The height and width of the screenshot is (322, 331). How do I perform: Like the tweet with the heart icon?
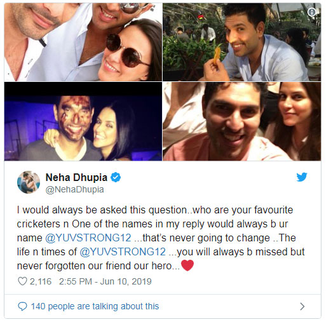point(22,281)
